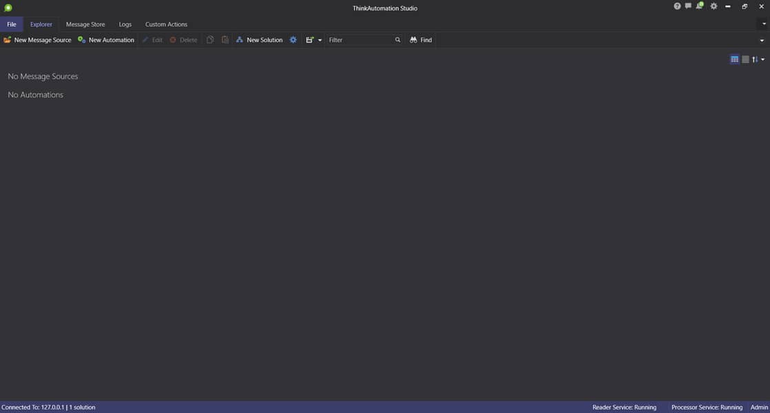Expand the toolbar overflow arrow on the right
The width and height of the screenshot is (770, 413).
pos(762,40)
